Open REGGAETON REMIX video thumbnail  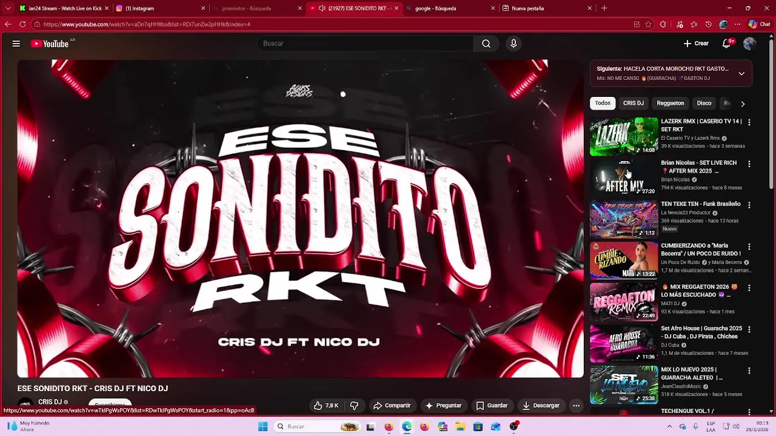tap(624, 302)
